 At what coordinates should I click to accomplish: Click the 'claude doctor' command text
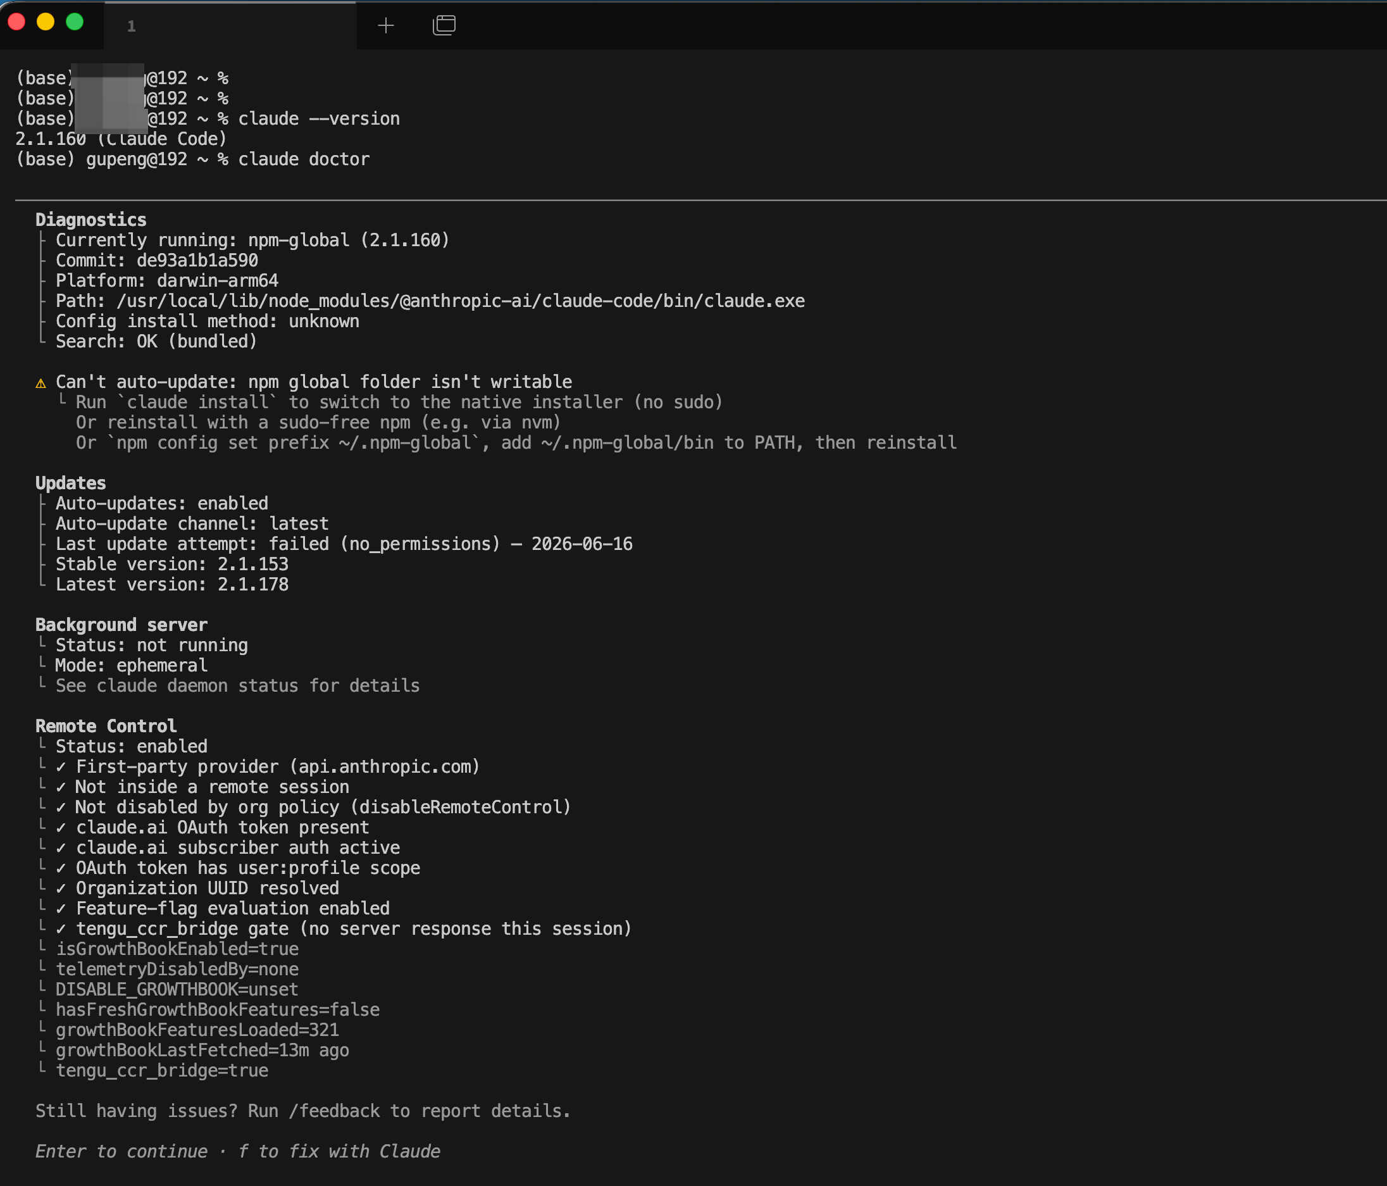pos(304,159)
